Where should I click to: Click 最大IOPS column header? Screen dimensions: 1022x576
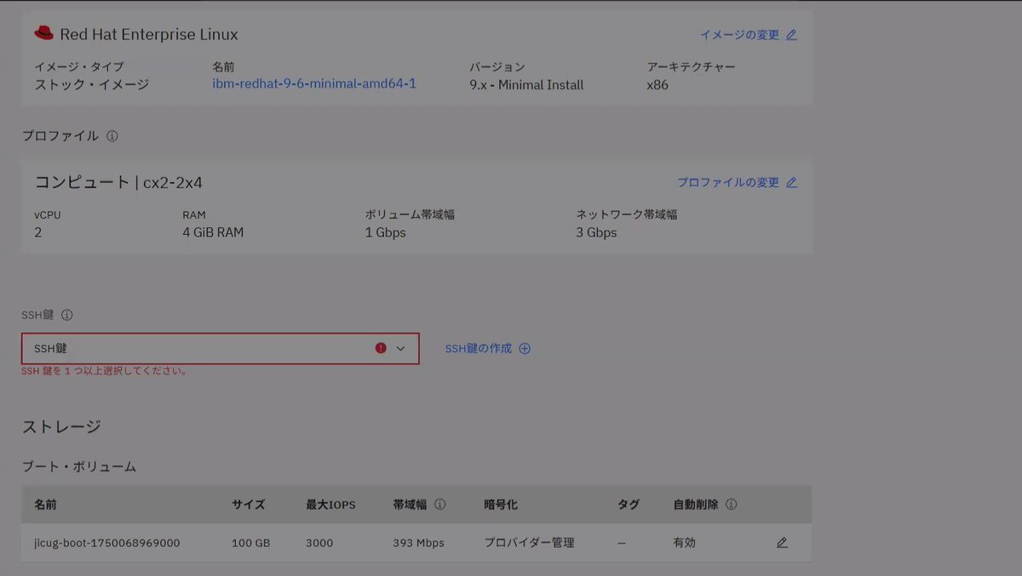330,505
